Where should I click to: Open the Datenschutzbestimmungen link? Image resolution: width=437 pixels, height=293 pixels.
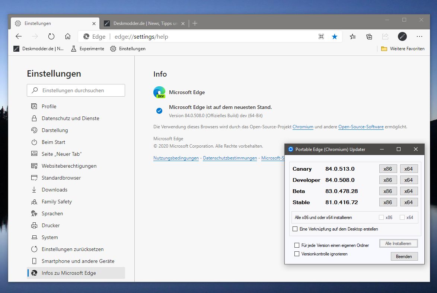[x=230, y=158]
